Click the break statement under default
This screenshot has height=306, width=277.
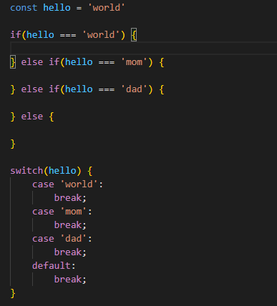point(70,280)
